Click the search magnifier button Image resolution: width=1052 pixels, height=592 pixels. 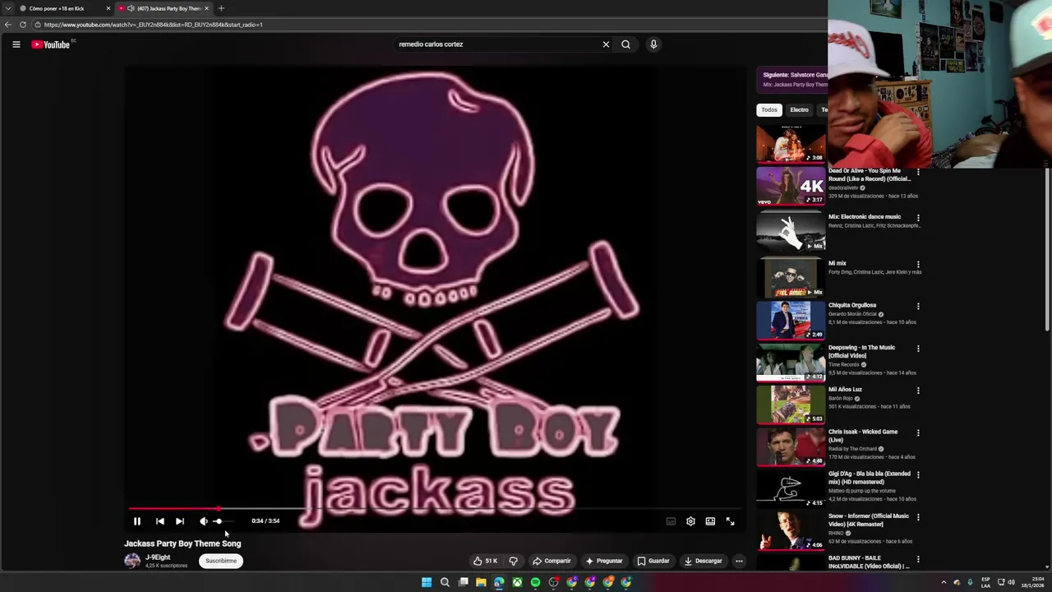(625, 44)
